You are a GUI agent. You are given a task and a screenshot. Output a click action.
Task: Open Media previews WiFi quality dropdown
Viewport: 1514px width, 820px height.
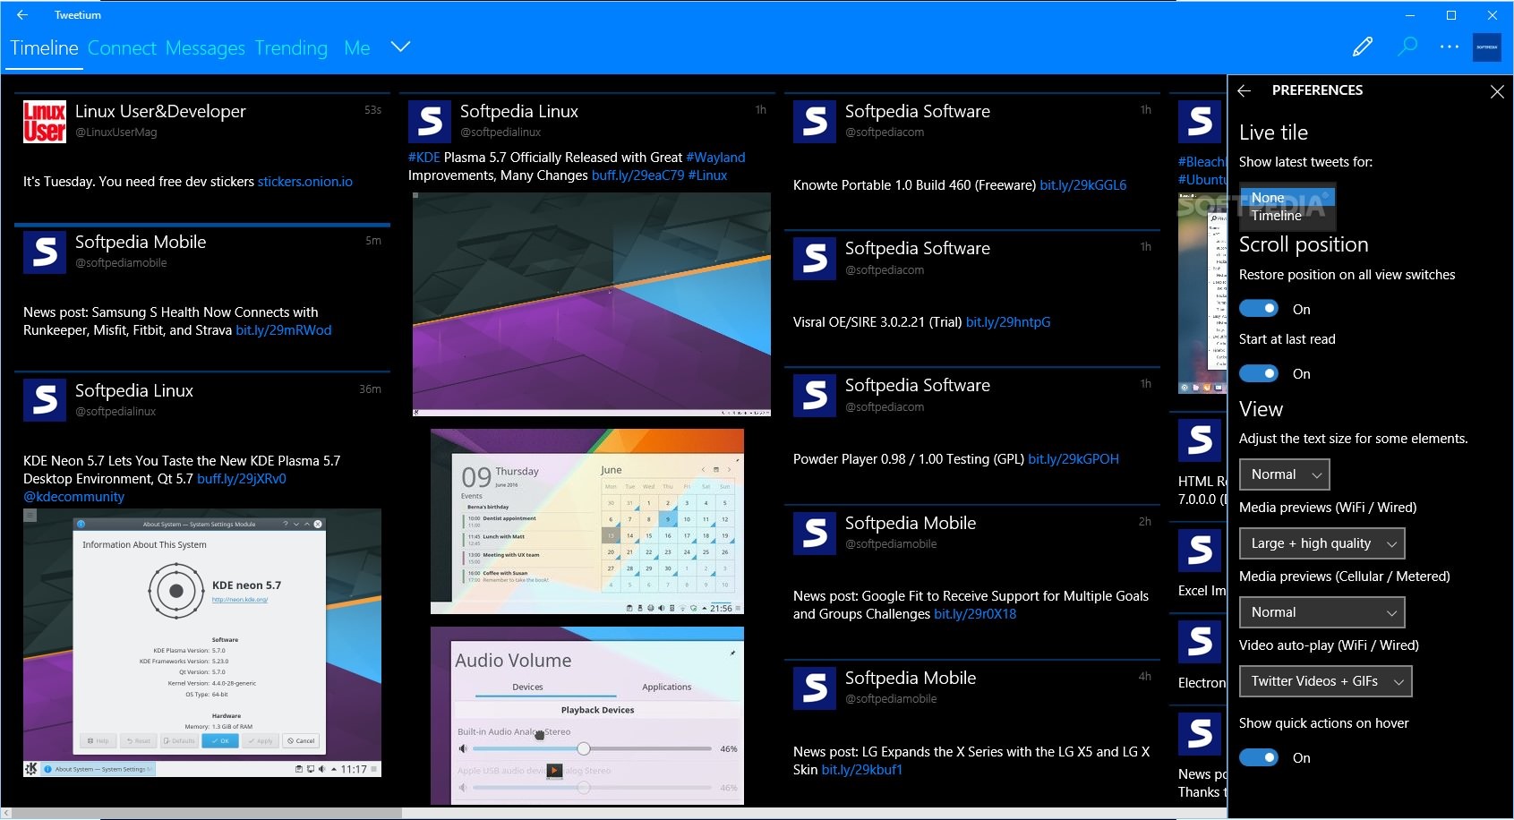(x=1322, y=543)
